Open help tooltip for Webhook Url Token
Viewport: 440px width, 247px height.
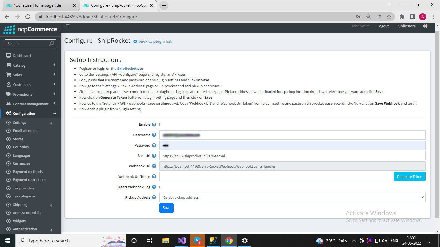pyautogui.click(x=154, y=176)
